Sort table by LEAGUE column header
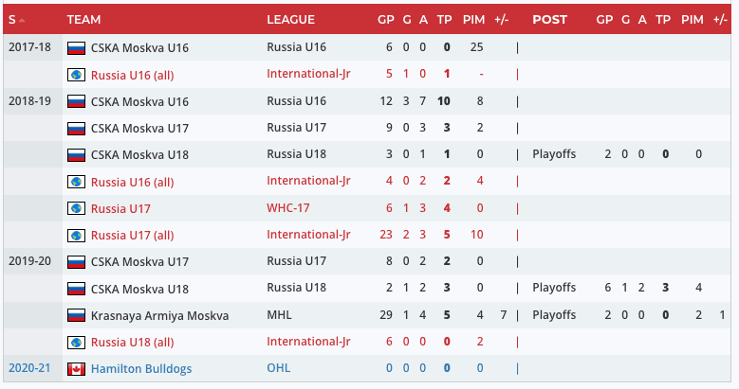 (290, 19)
